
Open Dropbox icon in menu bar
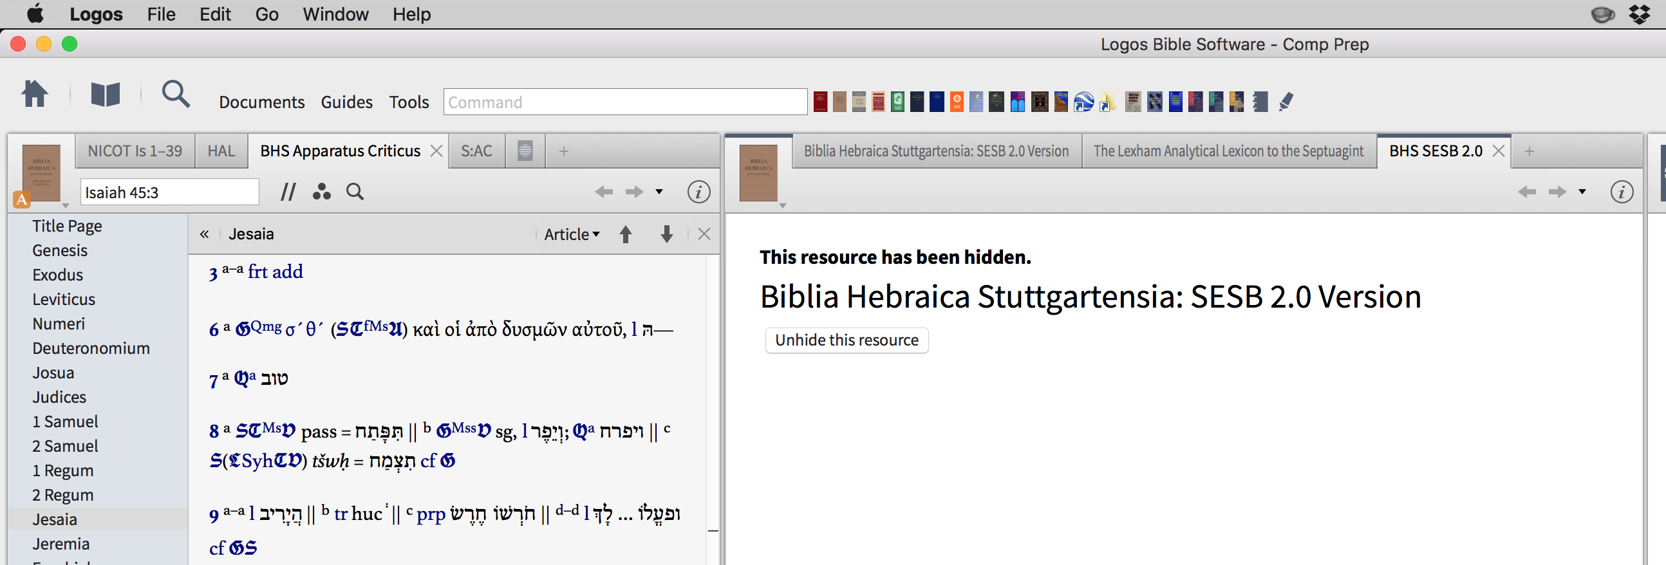pyautogui.click(x=1639, y=14)
